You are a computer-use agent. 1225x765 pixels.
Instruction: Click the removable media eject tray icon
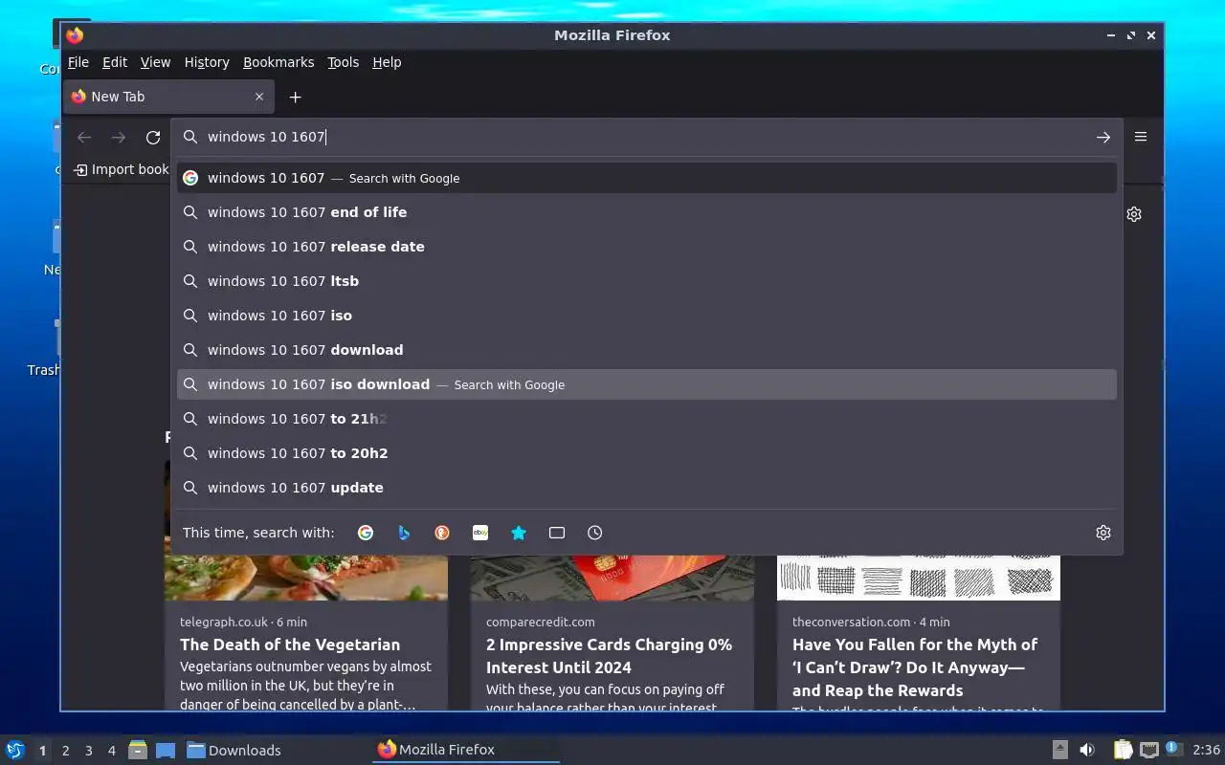(1060, 750)
